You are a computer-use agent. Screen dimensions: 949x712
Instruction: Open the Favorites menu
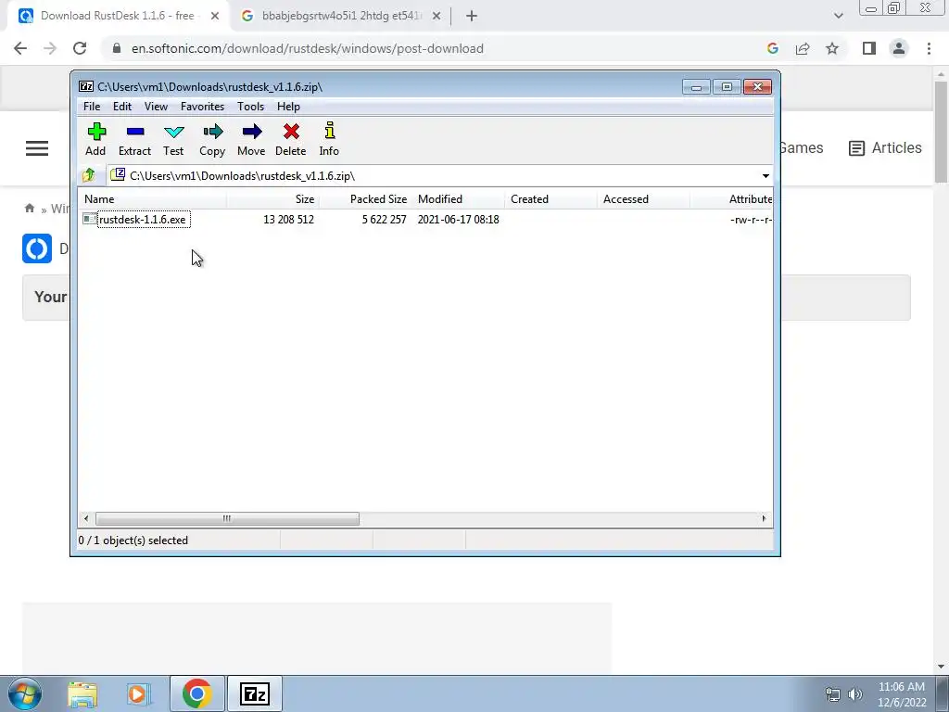[203, 107]
